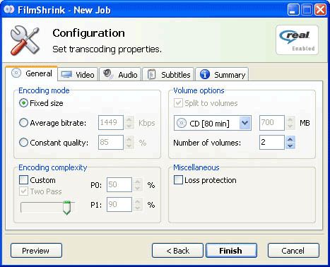Click the Constant quality field showing 85
The width and height of the screenshot is (330, 267).
111,142
